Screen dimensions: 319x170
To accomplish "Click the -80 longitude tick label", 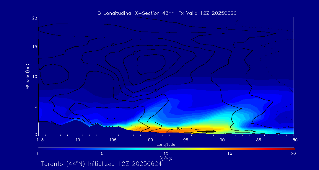I will click(x=293, y=140).
